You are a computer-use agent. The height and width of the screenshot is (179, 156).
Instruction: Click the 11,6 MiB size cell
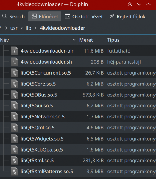(94, 51)
